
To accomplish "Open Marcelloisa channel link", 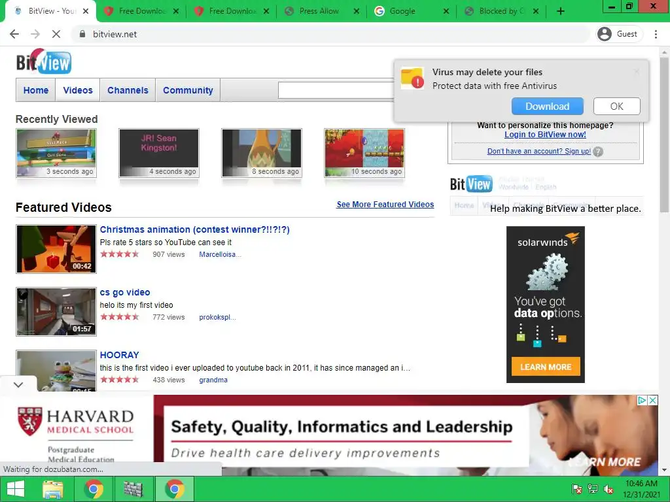I will pos(220,254).
